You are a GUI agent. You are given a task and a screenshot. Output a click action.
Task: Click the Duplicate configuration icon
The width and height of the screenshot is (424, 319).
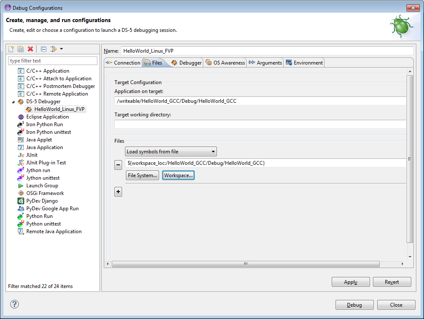[x=20, y=49]
